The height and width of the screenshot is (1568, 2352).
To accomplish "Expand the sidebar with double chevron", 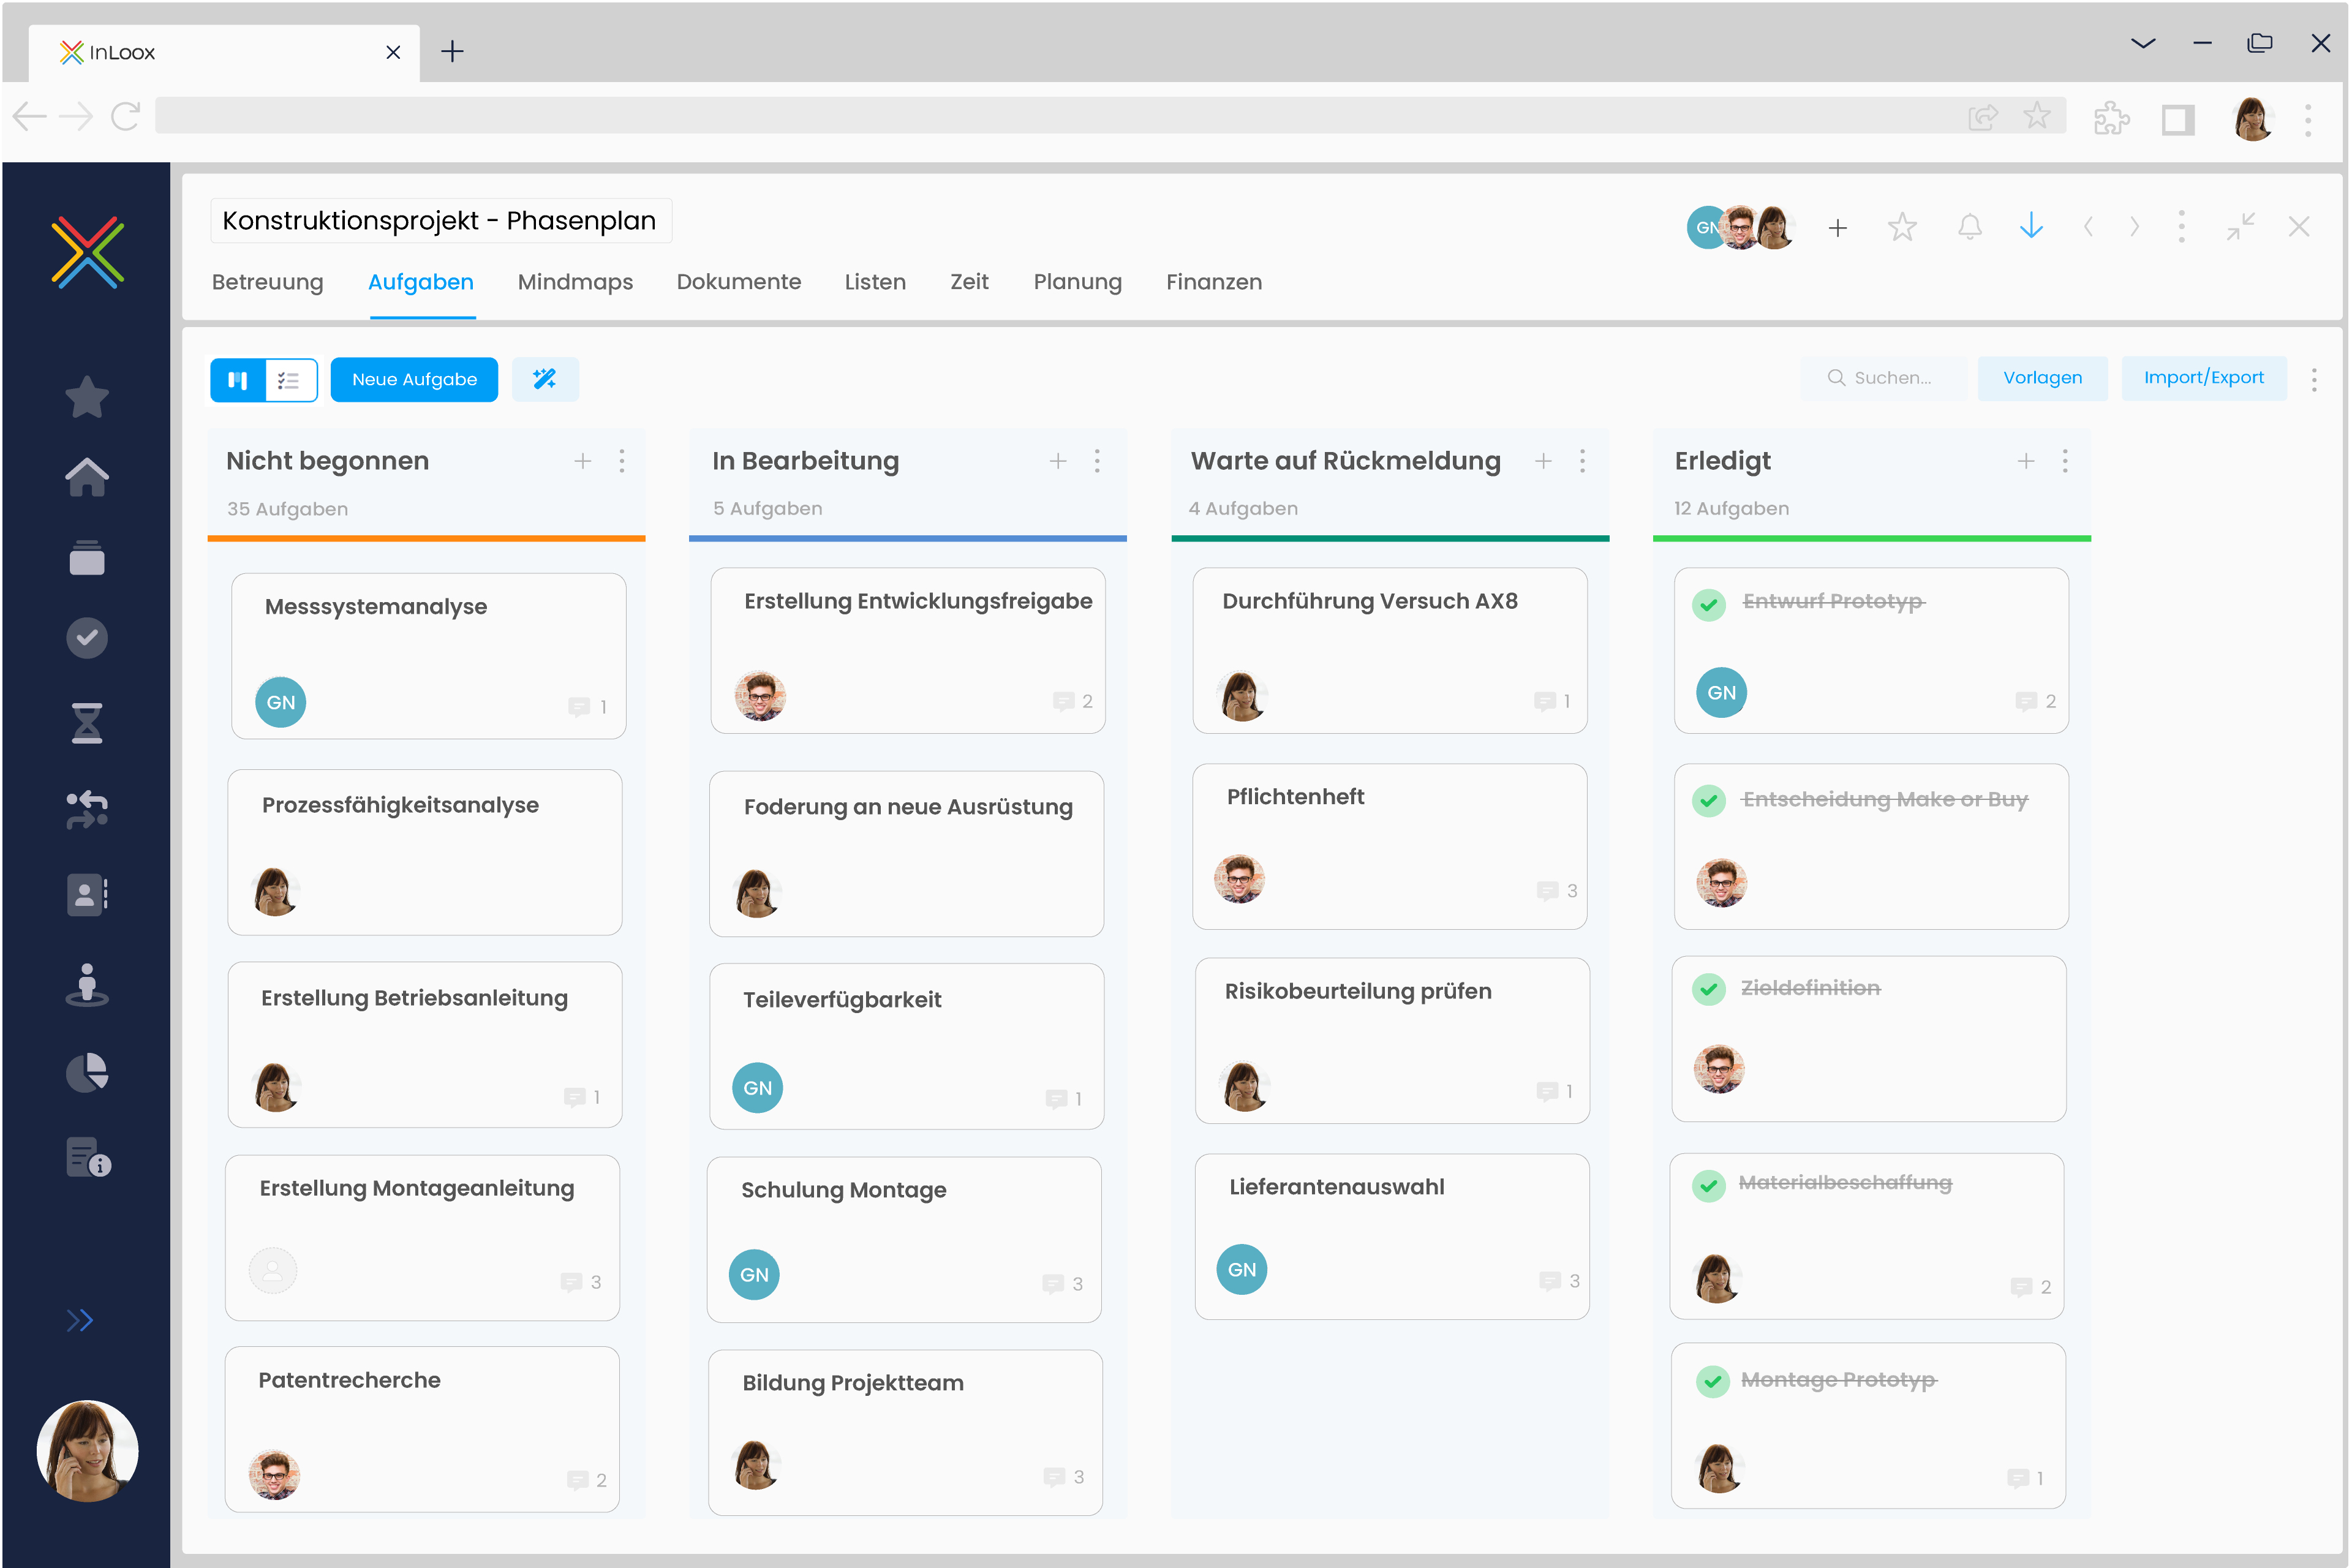I will 80,1320.
